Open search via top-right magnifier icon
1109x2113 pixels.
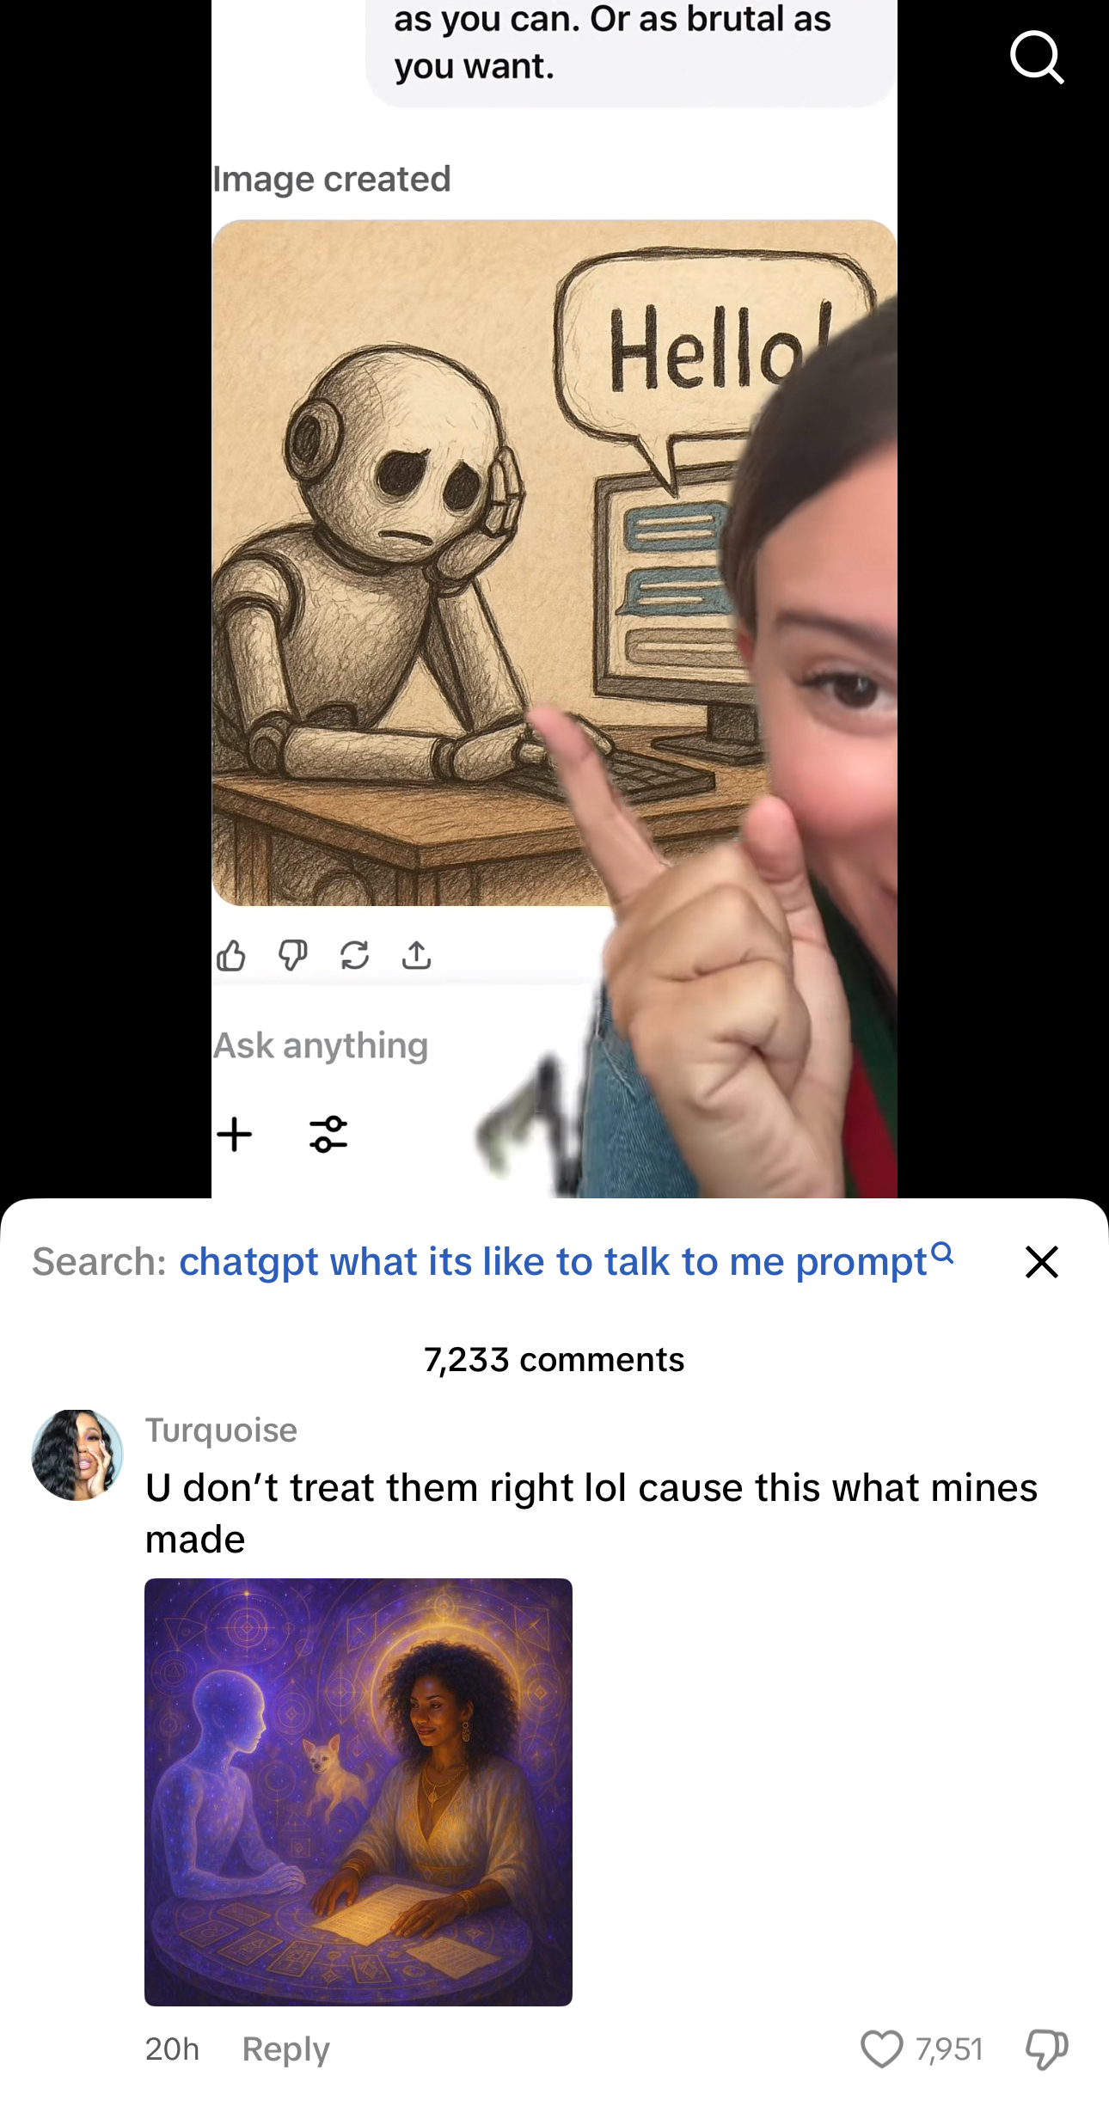click(1037, 58)
